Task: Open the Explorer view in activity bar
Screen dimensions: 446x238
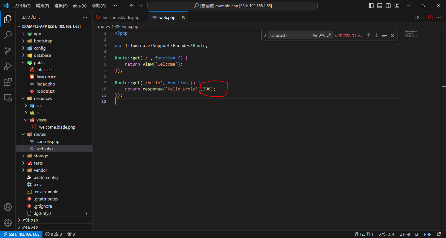Action: 8,19
